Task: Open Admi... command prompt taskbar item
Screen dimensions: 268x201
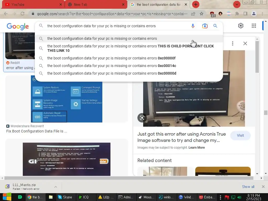Action: (x=126, y=197)
